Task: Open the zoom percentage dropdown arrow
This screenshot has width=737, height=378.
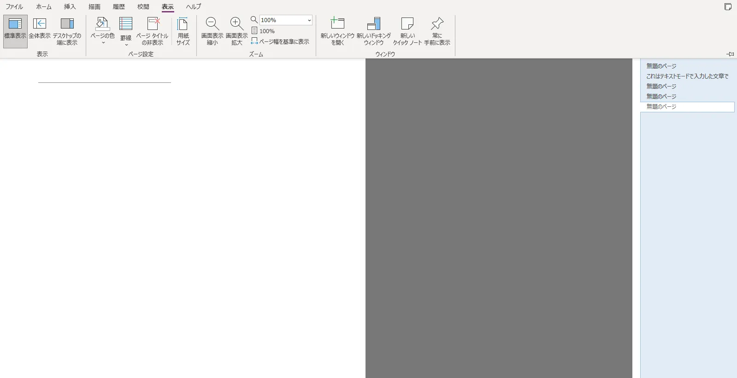Action: 309,20
